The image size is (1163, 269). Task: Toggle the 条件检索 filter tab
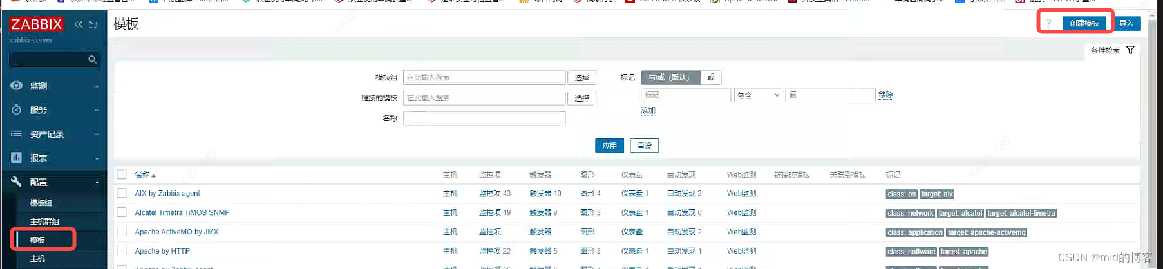pyautogui.click(x=1112, y=50)
